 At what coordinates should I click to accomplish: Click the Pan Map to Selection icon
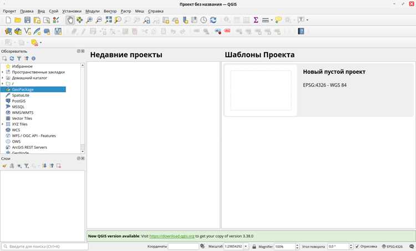tap(79, 20)
